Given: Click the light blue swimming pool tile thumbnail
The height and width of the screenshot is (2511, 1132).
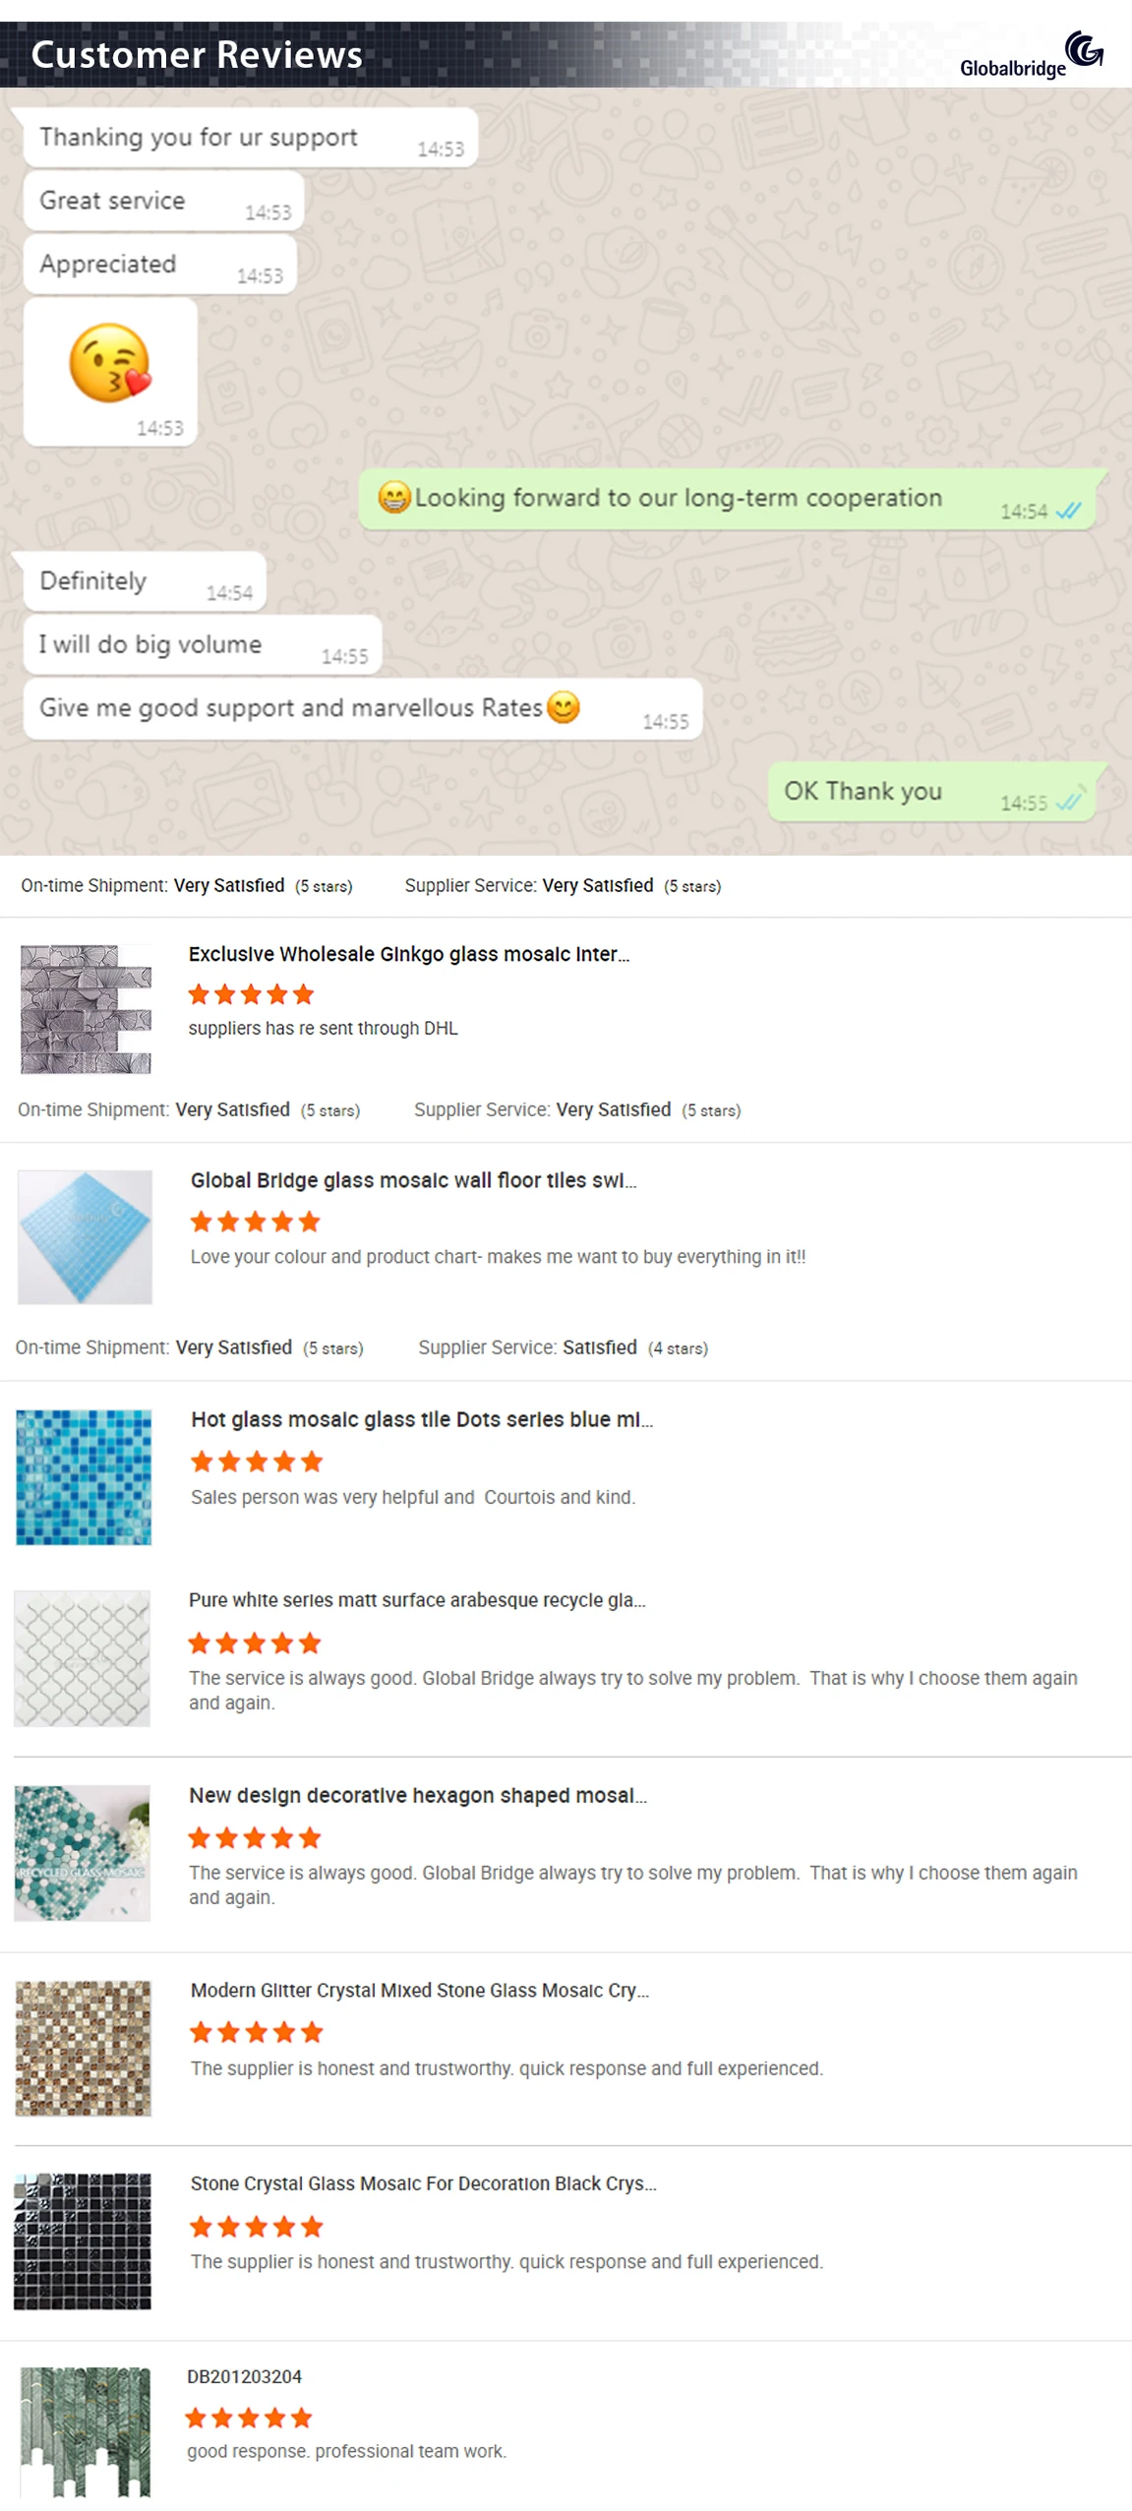Looking at the screenshot, I should pyautogui.click(x=86, y=1237).
